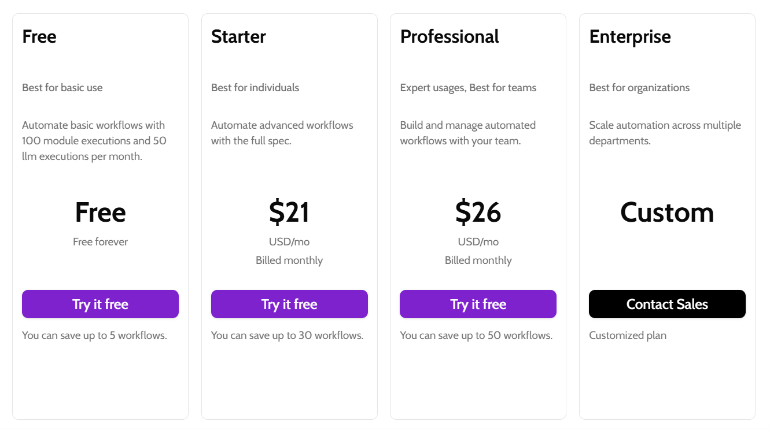770x429 pixels.
Task: Click Try it free under Professional plan
Action: click(x=478, y=304)
